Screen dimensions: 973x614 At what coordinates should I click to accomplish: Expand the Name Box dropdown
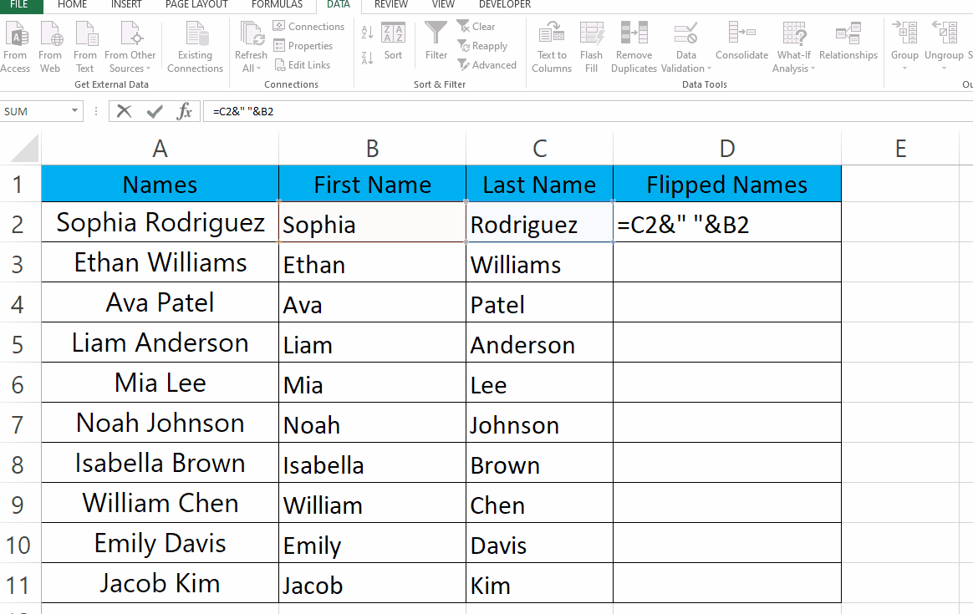(x=74, y=110)
